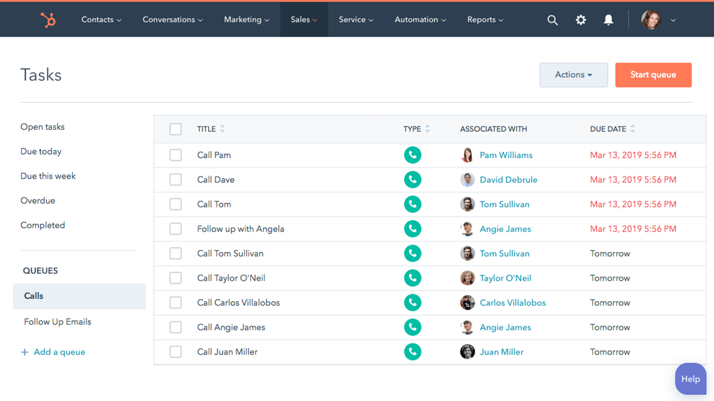Open the Sales dropdown menu

304,20
